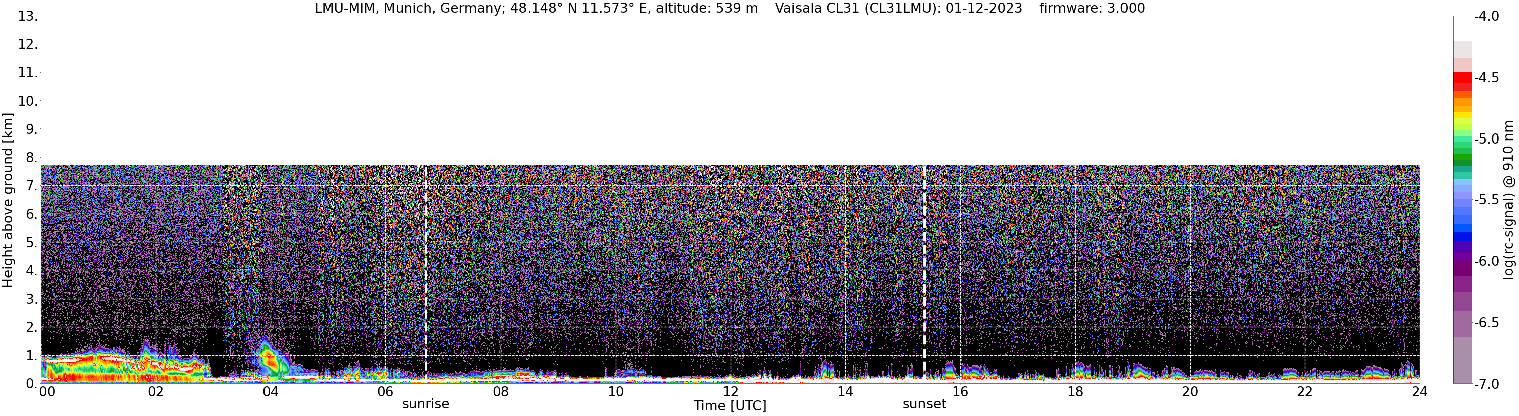Click the 'Vaisala CL31 (CL31LMU): 01-12-2023' title text
The width and height of the screenshot is (1519, 416).
pos(899,8)
